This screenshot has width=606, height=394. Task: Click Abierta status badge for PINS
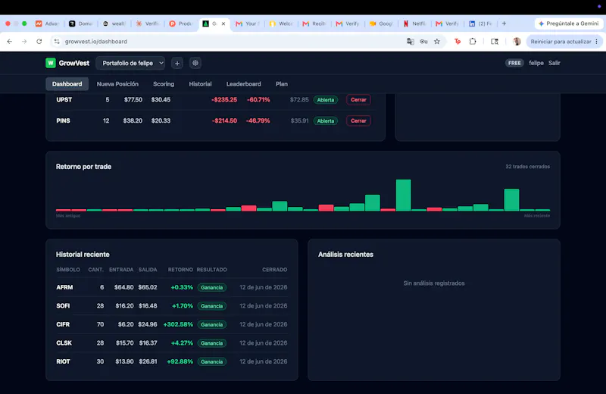pos(326,120)
